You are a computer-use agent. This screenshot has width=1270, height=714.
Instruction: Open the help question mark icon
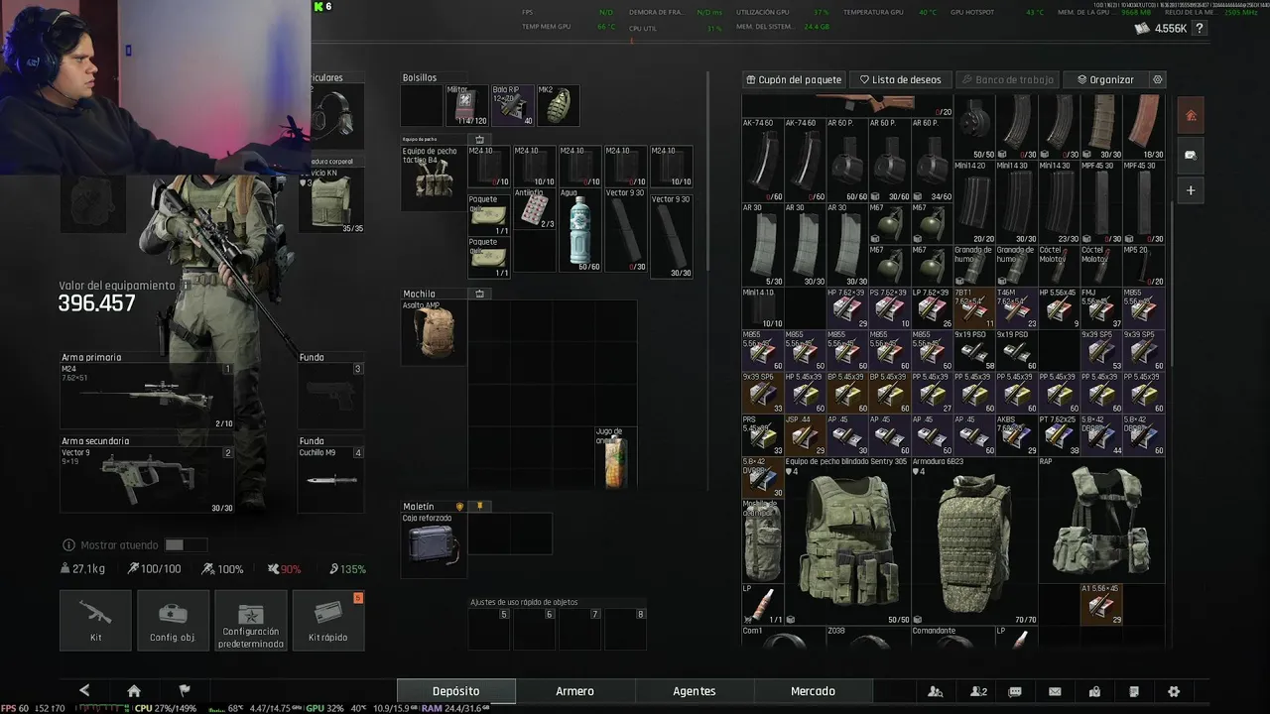(1199, 29)
